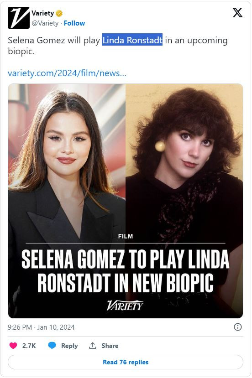
Task: Click the Variety profile avatar logo
Action: pyautogui.click(x=19, y=18)
